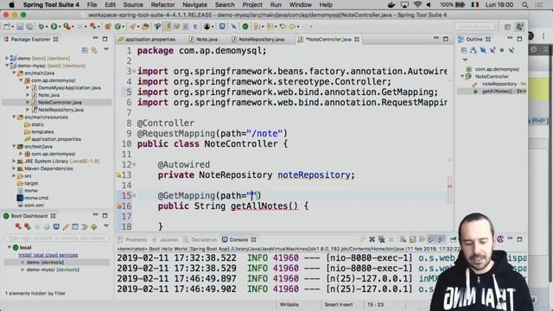Screen dimensions: 553x311
Task: Select demo-mysql [devtools] in Boot Dashboard
Action: point(53,270)
